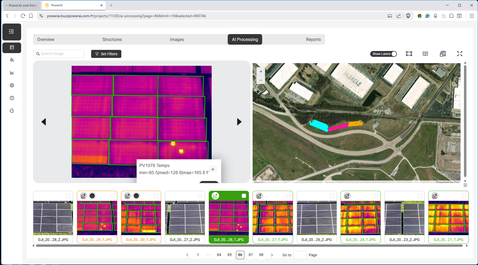Switch to the Structures tab
Image resolution: width=478 pixels, height=265 pixels.
click(x=112, y=39)
